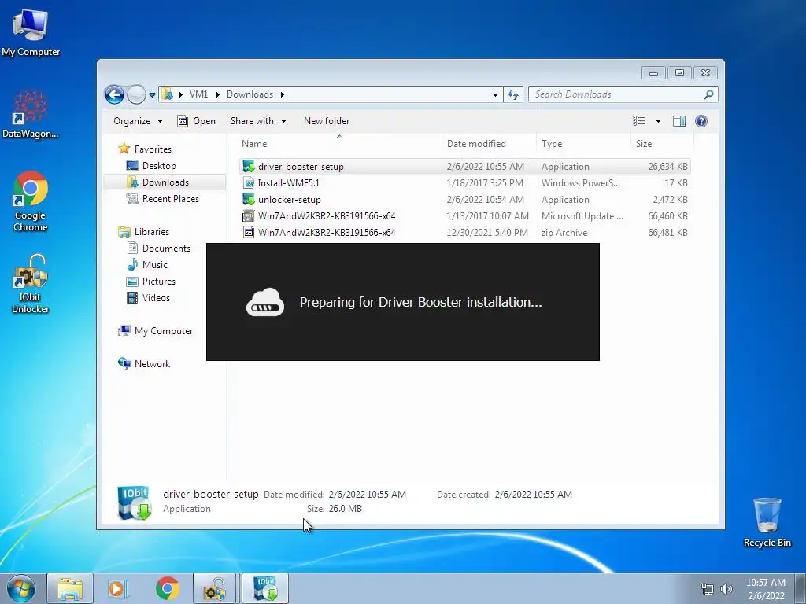
Task: Click 66,481 KB size cell
Action: coord(667,232)
